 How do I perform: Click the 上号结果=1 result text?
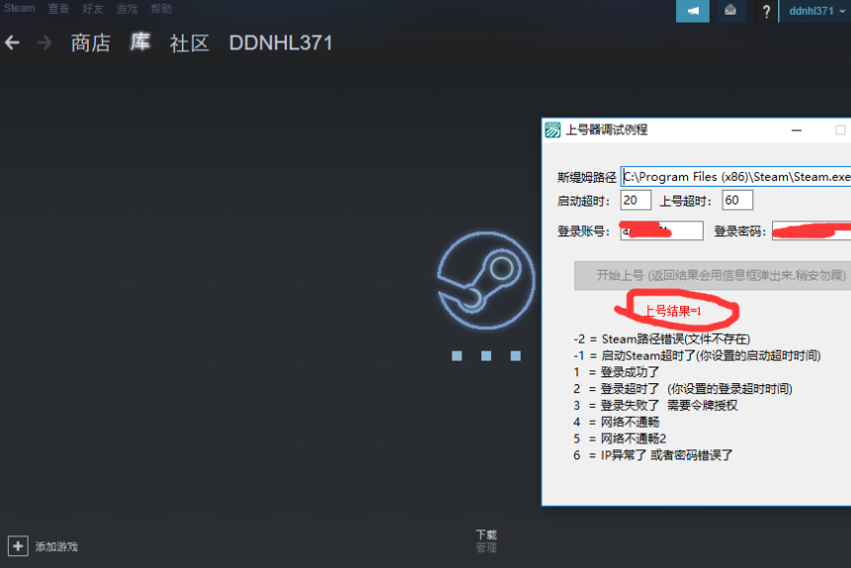coord(672,311)
